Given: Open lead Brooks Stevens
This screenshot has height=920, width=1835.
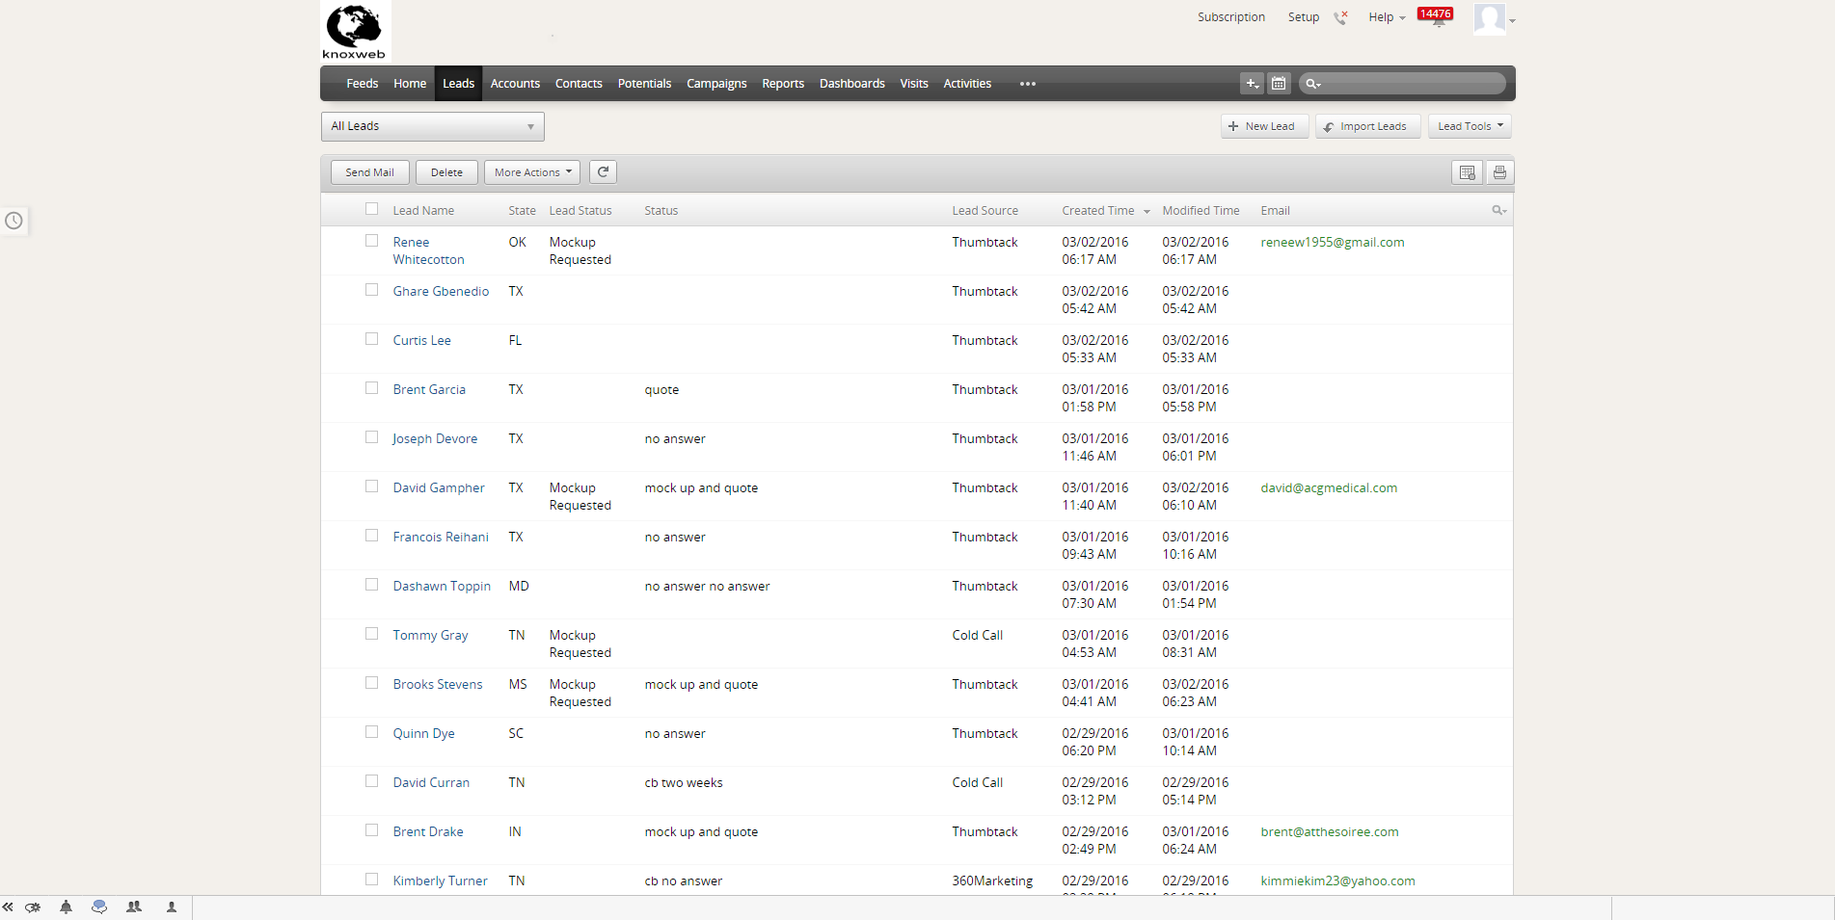Looking at the screenshot, I should (x=438, y=684).
